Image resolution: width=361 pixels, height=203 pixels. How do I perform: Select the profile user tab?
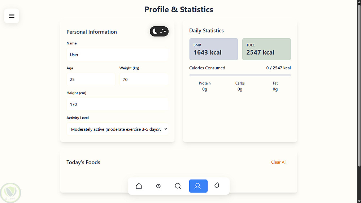(198, 186)
